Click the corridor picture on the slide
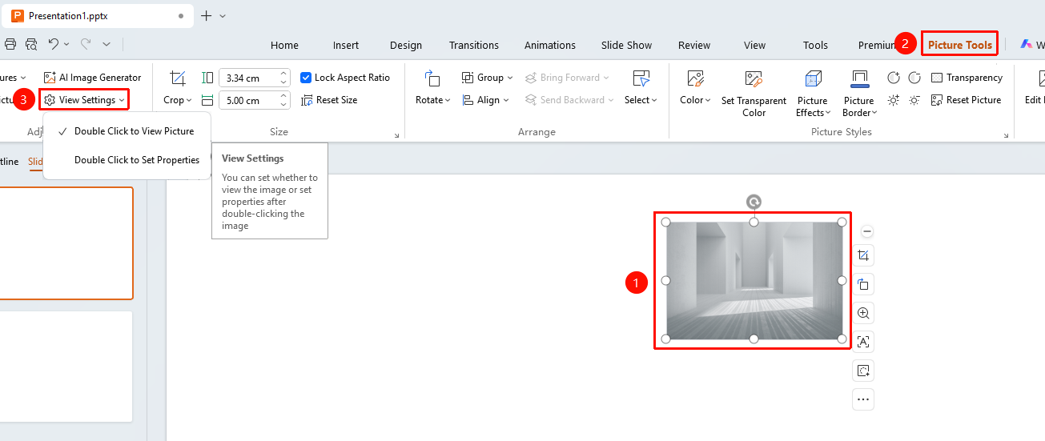The width and height of the screenshot is (1045, 441). pos(754,281)
